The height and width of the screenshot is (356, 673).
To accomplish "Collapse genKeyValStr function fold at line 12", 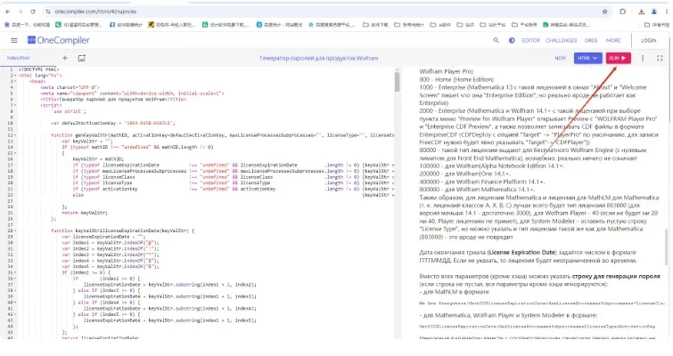I will (x=15, y=135).
